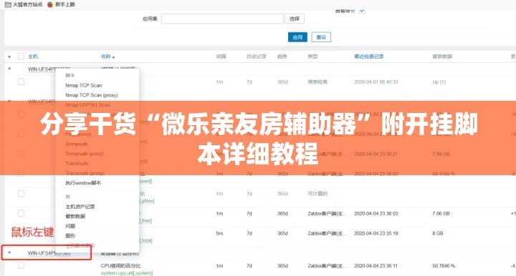Open the 火狐官方站点 bookmark folder icon

pyautogui.click(x=8, y=4)
